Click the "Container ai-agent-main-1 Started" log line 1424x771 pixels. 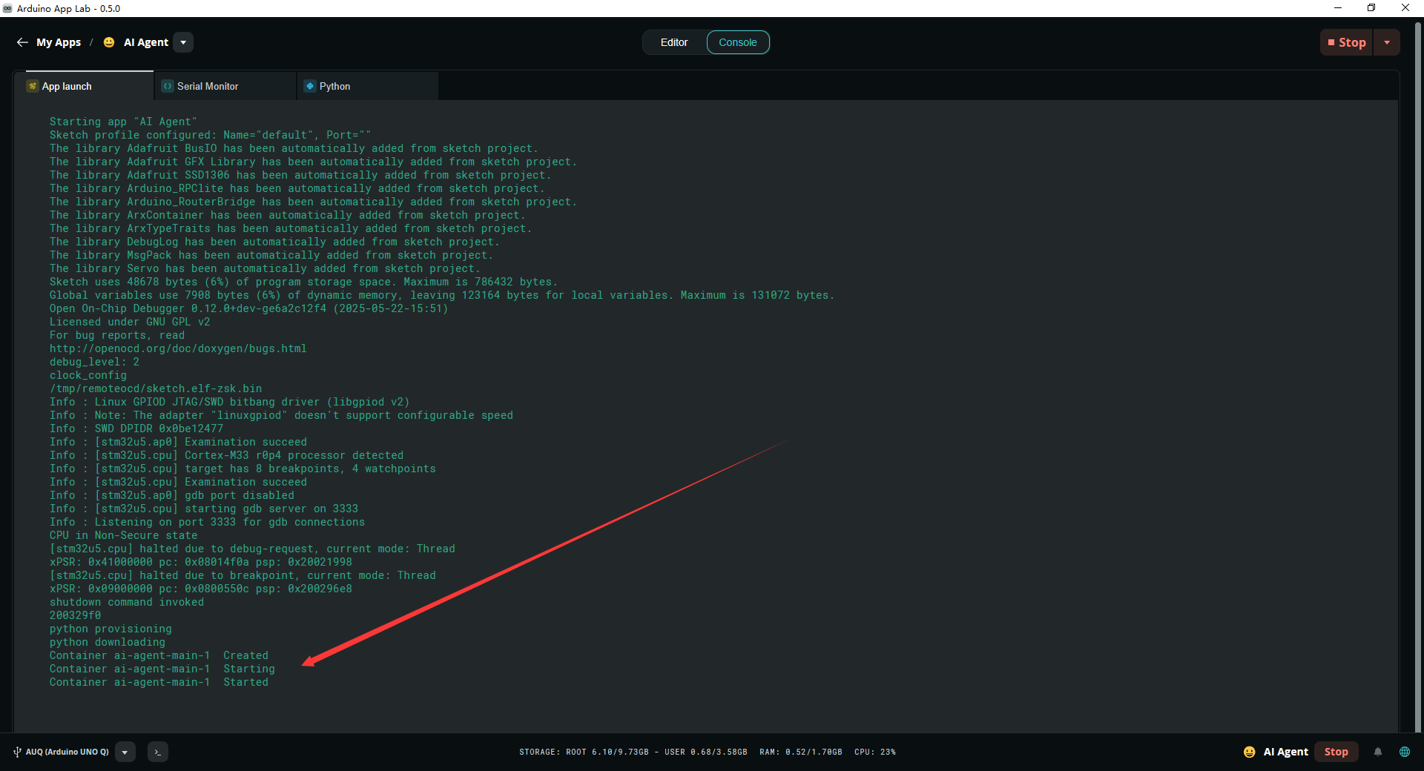pyautogui.click(x=159, y=682)
